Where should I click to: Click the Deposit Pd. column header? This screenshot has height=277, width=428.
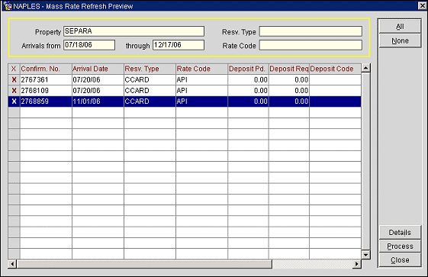248,69
